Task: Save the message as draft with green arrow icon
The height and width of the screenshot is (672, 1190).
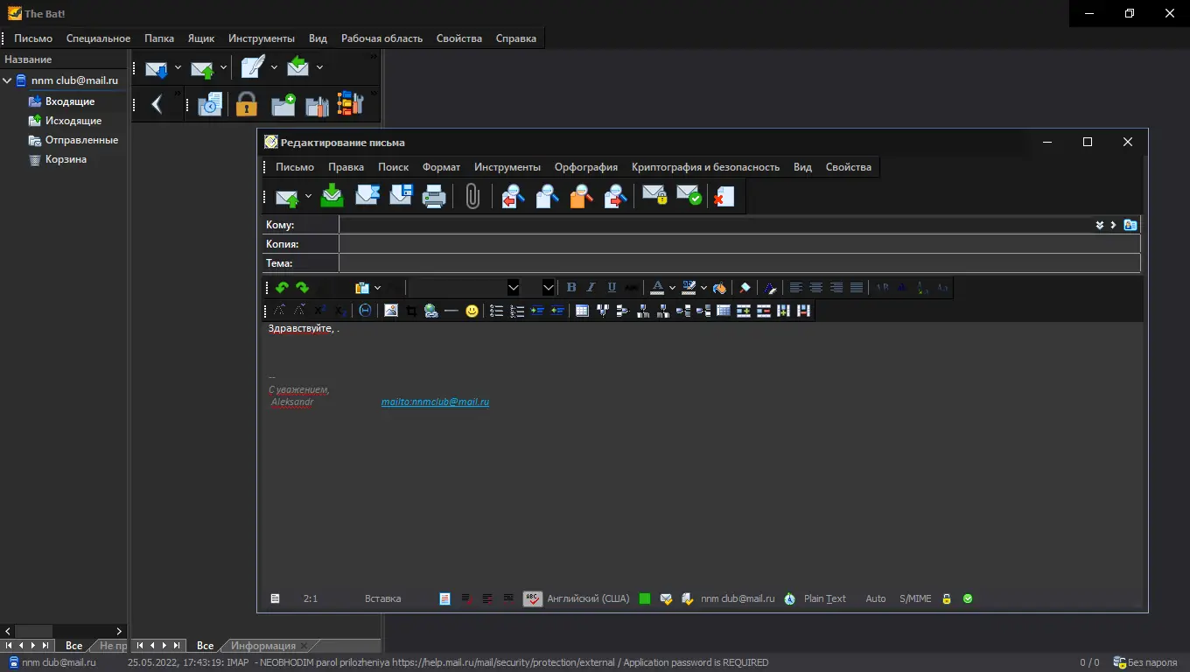Action: coord(332,196)
